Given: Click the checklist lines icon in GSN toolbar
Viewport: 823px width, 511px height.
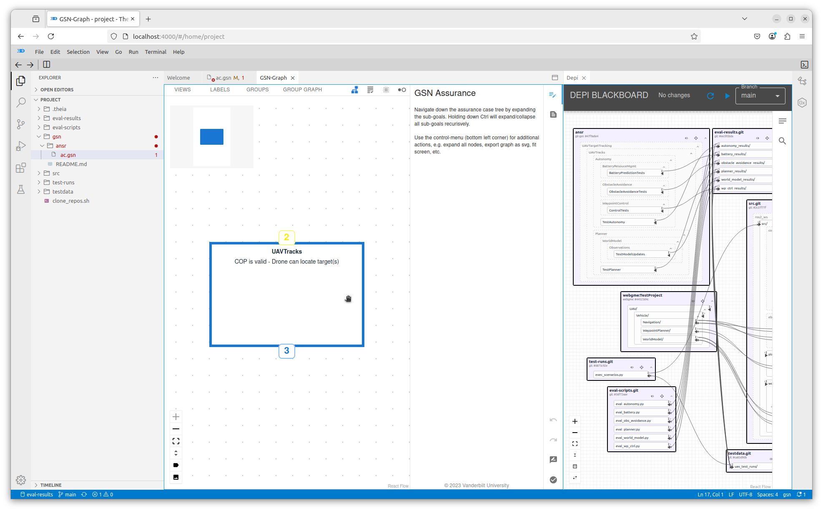Looking at the screenshot, I should click(370, 90).
